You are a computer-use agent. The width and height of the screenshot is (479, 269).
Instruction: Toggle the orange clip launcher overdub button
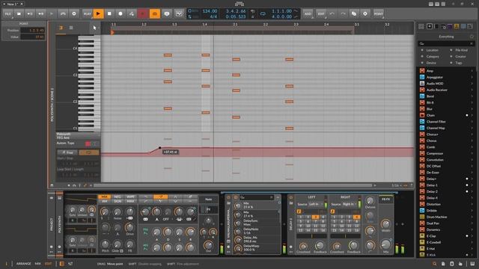[155, 13]
